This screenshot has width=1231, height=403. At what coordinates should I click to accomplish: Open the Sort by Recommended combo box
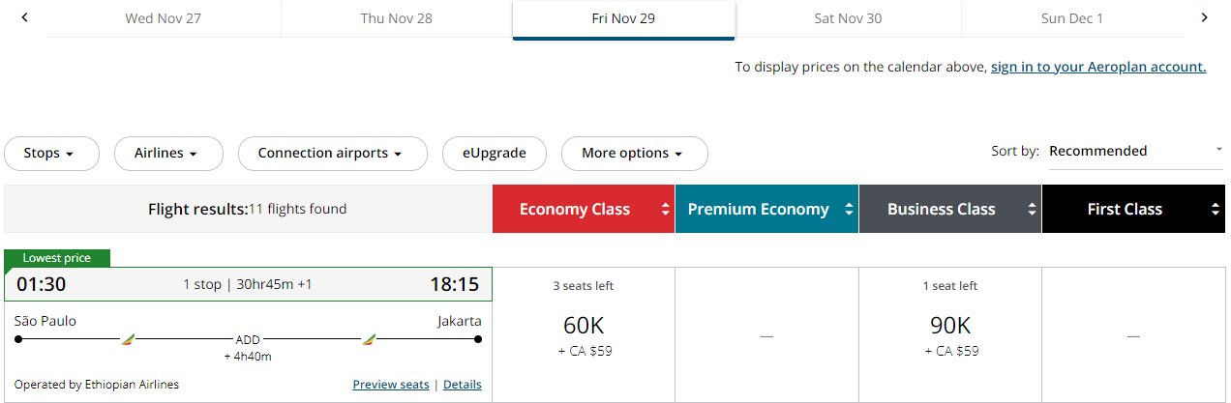[1136, 151]
